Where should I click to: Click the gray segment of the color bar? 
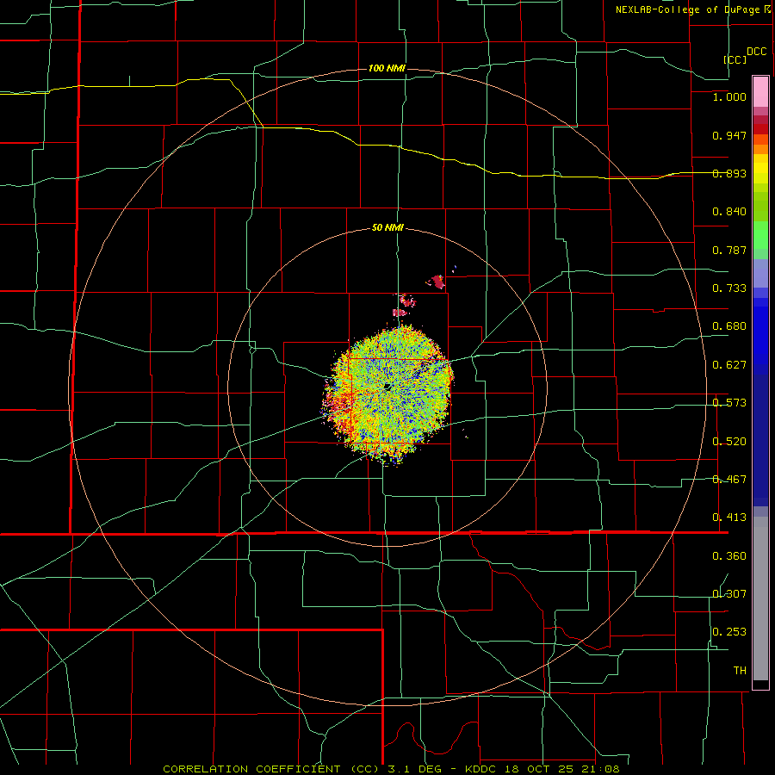coord(760,598)
